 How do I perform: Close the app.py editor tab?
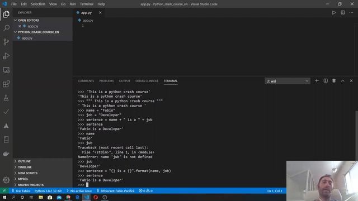(100, 12)
